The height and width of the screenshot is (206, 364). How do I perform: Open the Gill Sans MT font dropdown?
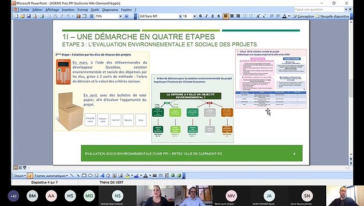coord(180,16)
